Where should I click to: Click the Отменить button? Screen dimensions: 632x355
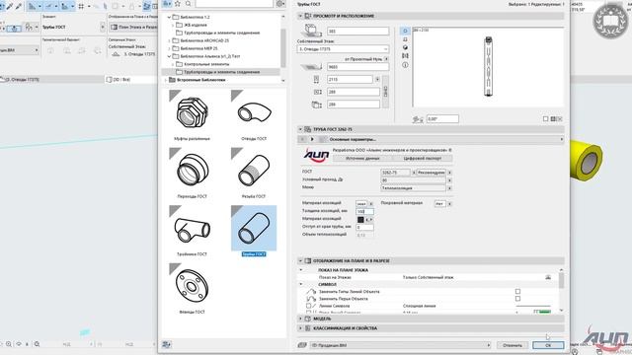513,345
